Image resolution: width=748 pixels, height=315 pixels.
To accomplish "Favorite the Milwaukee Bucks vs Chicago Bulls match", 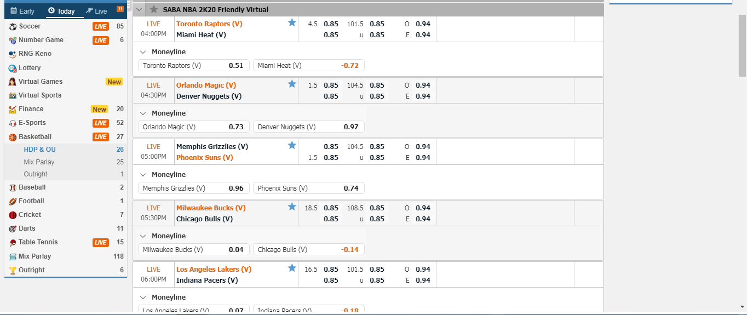I will coord(292,207).
